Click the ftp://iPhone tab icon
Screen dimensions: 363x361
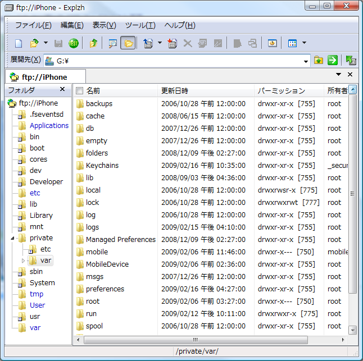tap(14, 77)
